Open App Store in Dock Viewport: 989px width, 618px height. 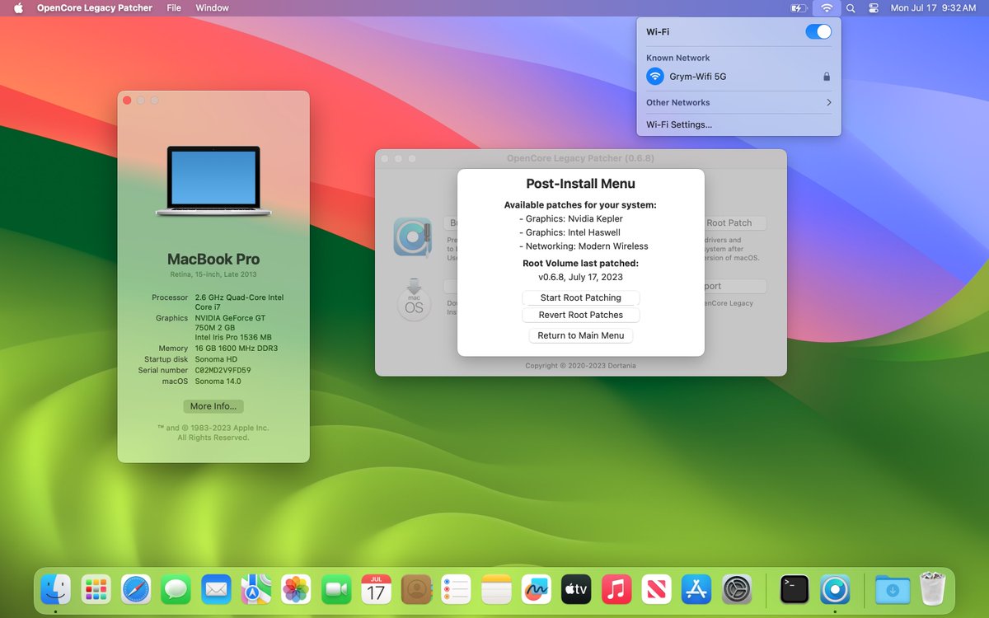696,589
